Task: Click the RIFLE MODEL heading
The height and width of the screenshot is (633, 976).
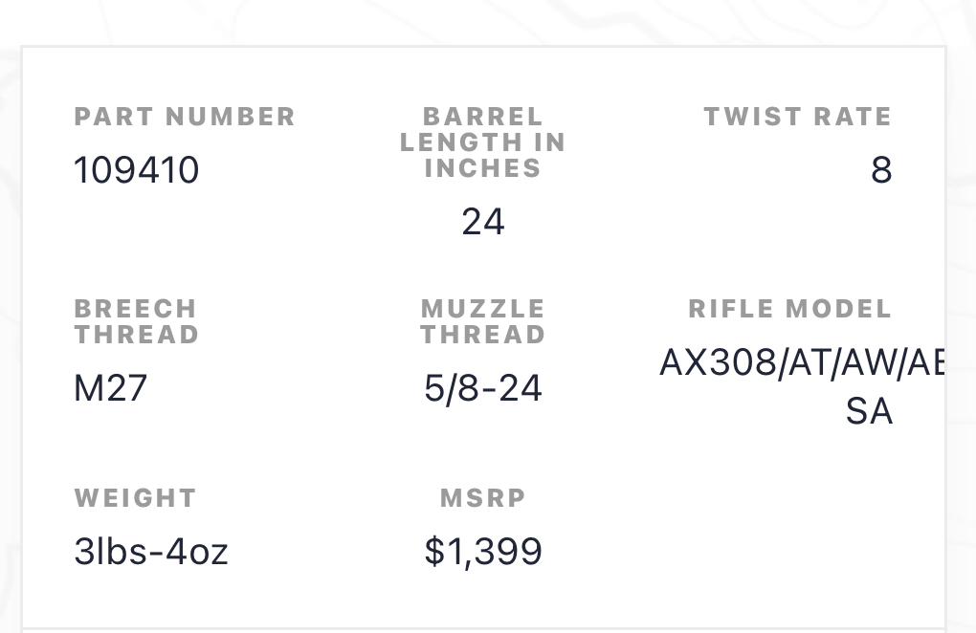Action: click(x=789, y=309)
